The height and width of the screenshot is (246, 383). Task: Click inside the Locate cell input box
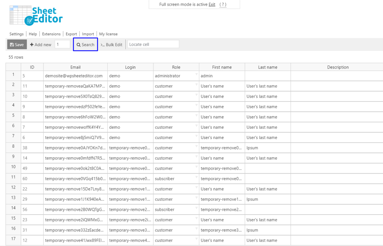coord(153,44)
